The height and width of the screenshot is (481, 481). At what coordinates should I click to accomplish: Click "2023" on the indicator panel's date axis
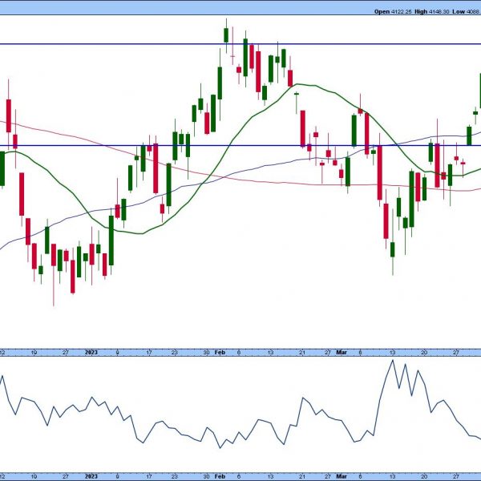pyautogui.click(x=91, y=476)
